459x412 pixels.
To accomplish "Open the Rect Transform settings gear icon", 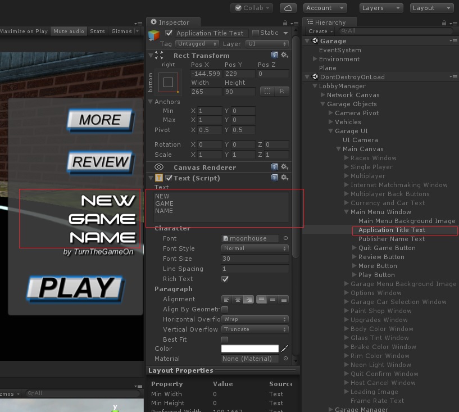I will tap(284, 55).
